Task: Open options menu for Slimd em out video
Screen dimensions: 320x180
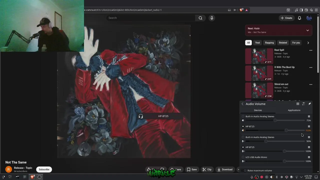Action: (311, 84)
